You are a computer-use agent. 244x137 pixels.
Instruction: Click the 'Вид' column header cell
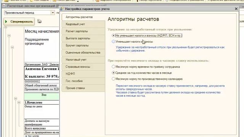[x=42, y=96]
